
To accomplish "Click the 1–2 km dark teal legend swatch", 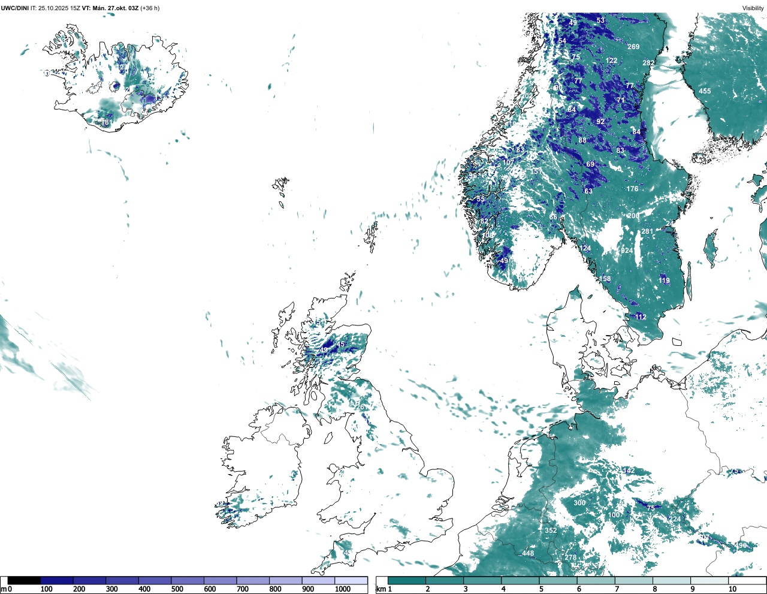I will tap(407, 580).
